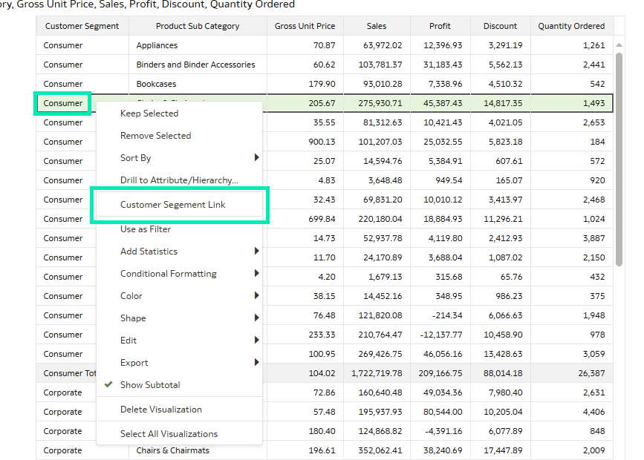Screen dimensions: 644x460
Task: Click the Consumer Total row label
Action: point(69,373)
